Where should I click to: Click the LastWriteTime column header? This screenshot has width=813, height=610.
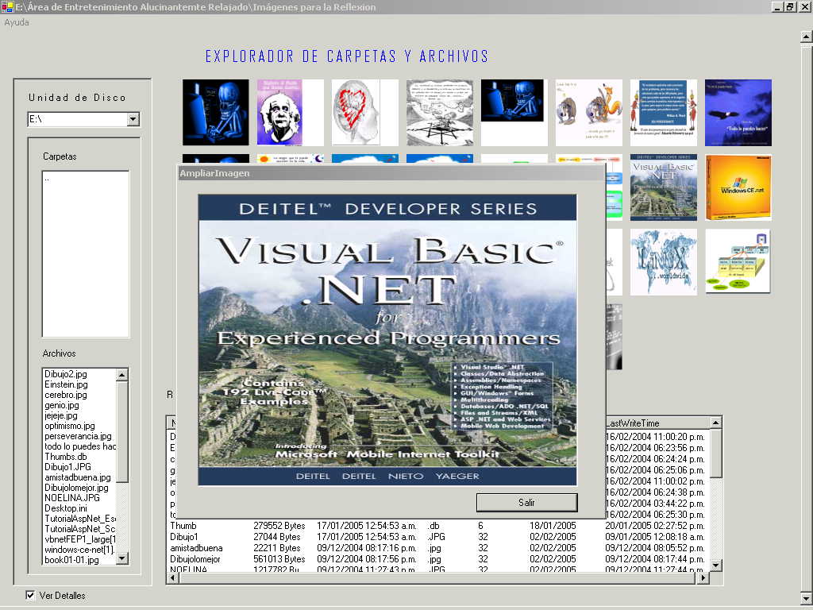coord(656,423)
